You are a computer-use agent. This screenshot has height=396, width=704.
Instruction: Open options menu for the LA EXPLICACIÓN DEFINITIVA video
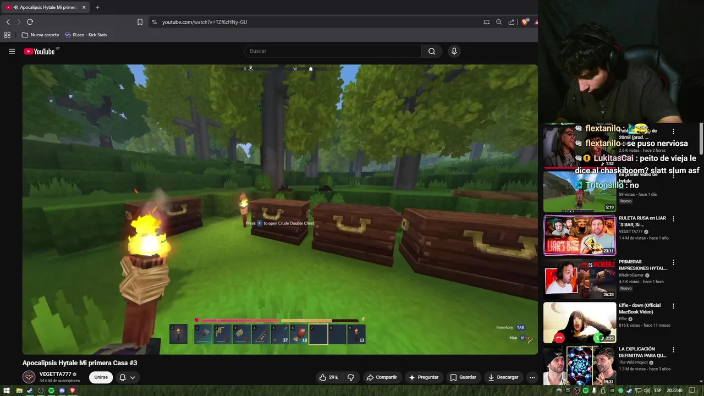click(673, 349)
